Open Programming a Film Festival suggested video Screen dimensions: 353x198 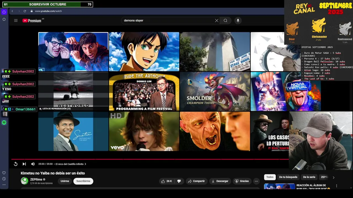(x=144, y=92)
